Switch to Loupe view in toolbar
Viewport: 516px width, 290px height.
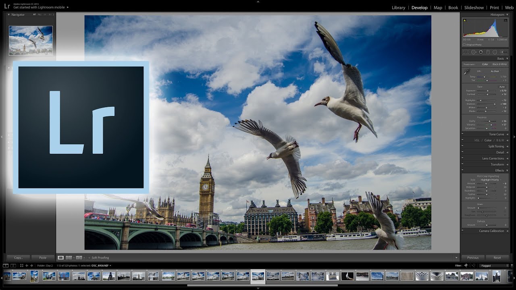61,257
